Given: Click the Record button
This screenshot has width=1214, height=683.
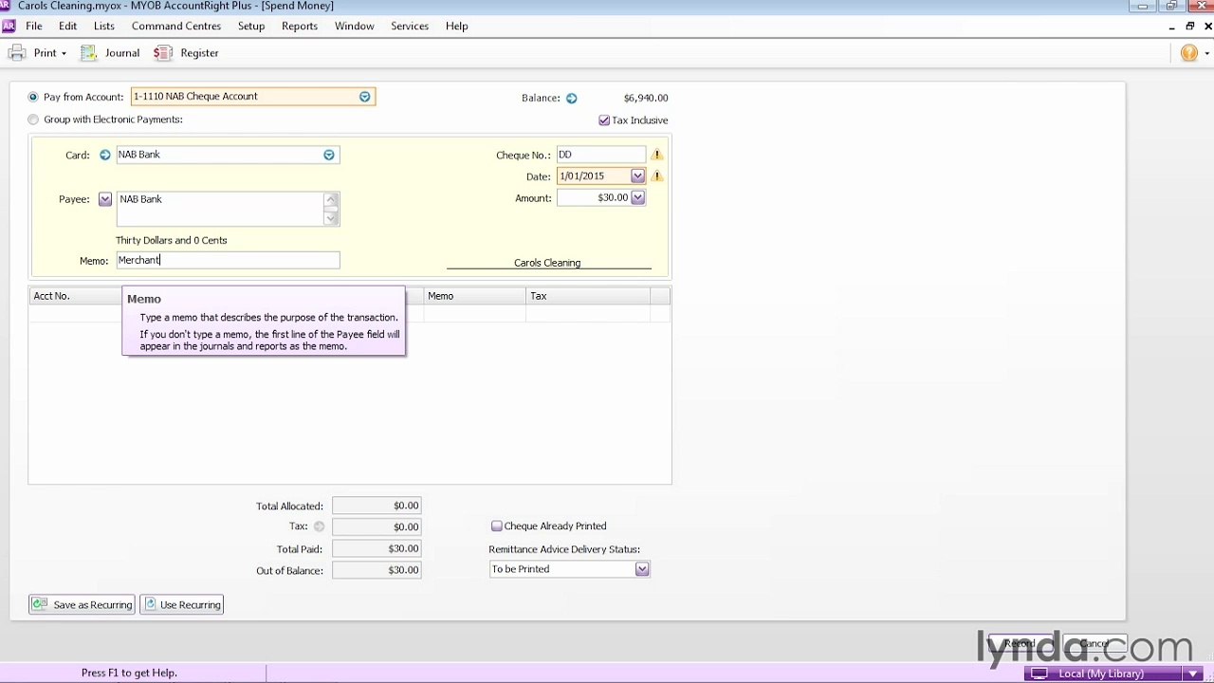Looking at the screenshot, I should point(1021,643).
